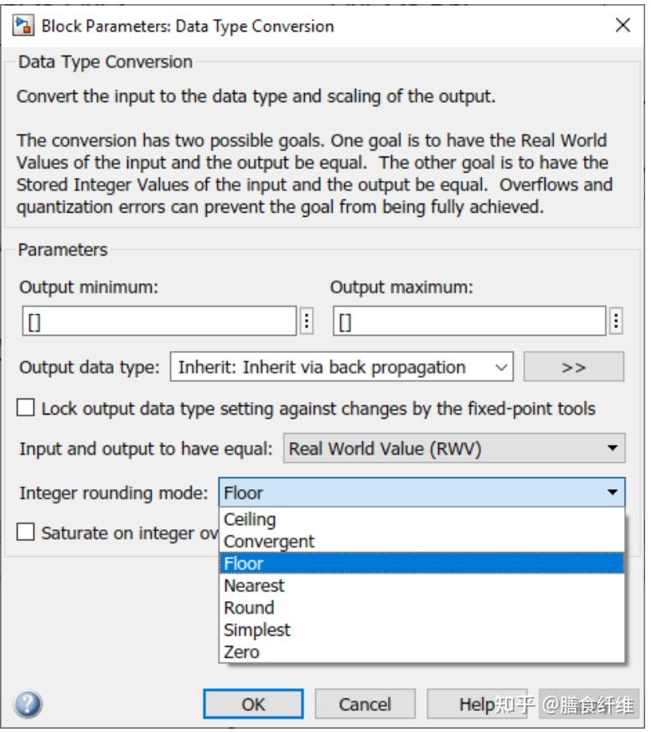The image size is (651, 732).
Task: Choose Zero rounding mode
Action: [x=240, y=652]
